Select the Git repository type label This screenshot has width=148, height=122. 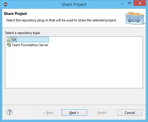coord(14,40)
